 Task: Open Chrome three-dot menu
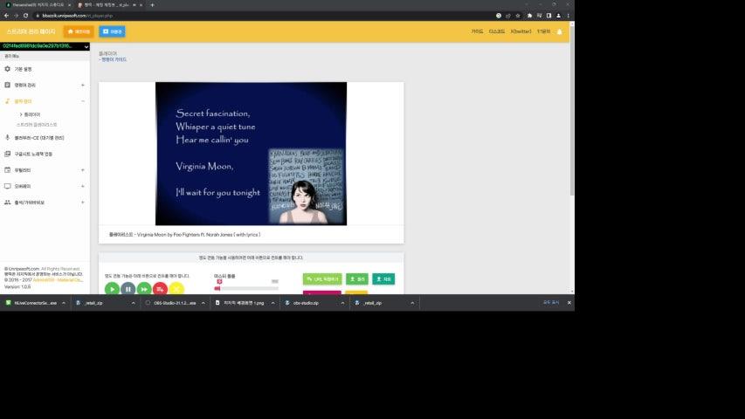tap(569, 16)
